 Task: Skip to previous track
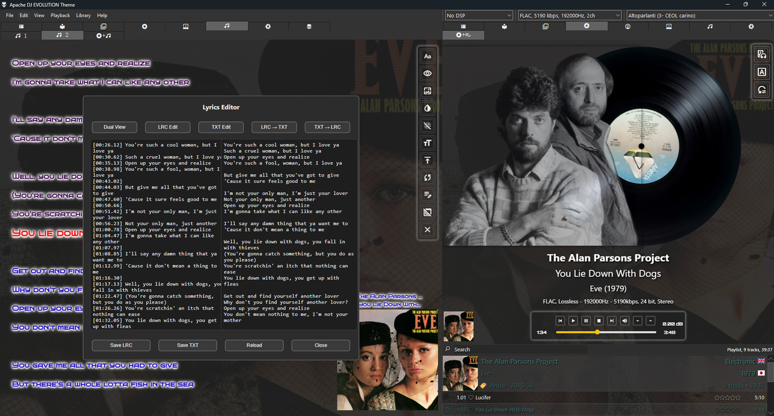[561, 320]
